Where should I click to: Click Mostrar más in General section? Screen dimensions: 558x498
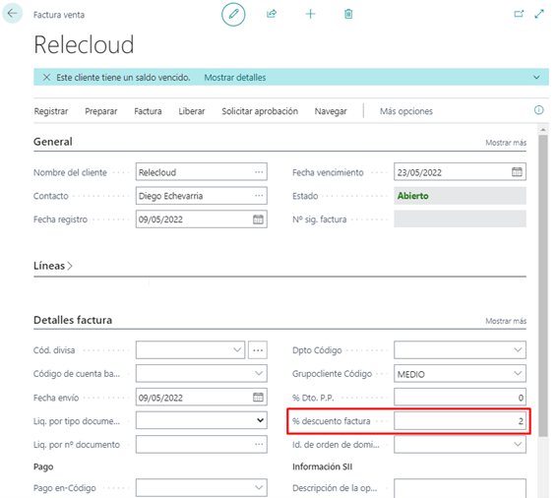[x=506, y=143]
